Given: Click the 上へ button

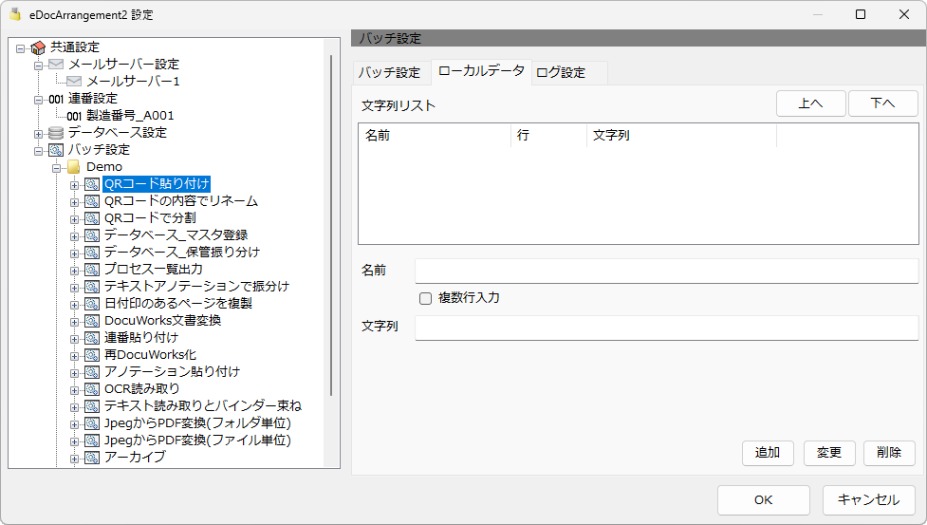Looking at the screenshot, I should (x=810, y=103).
